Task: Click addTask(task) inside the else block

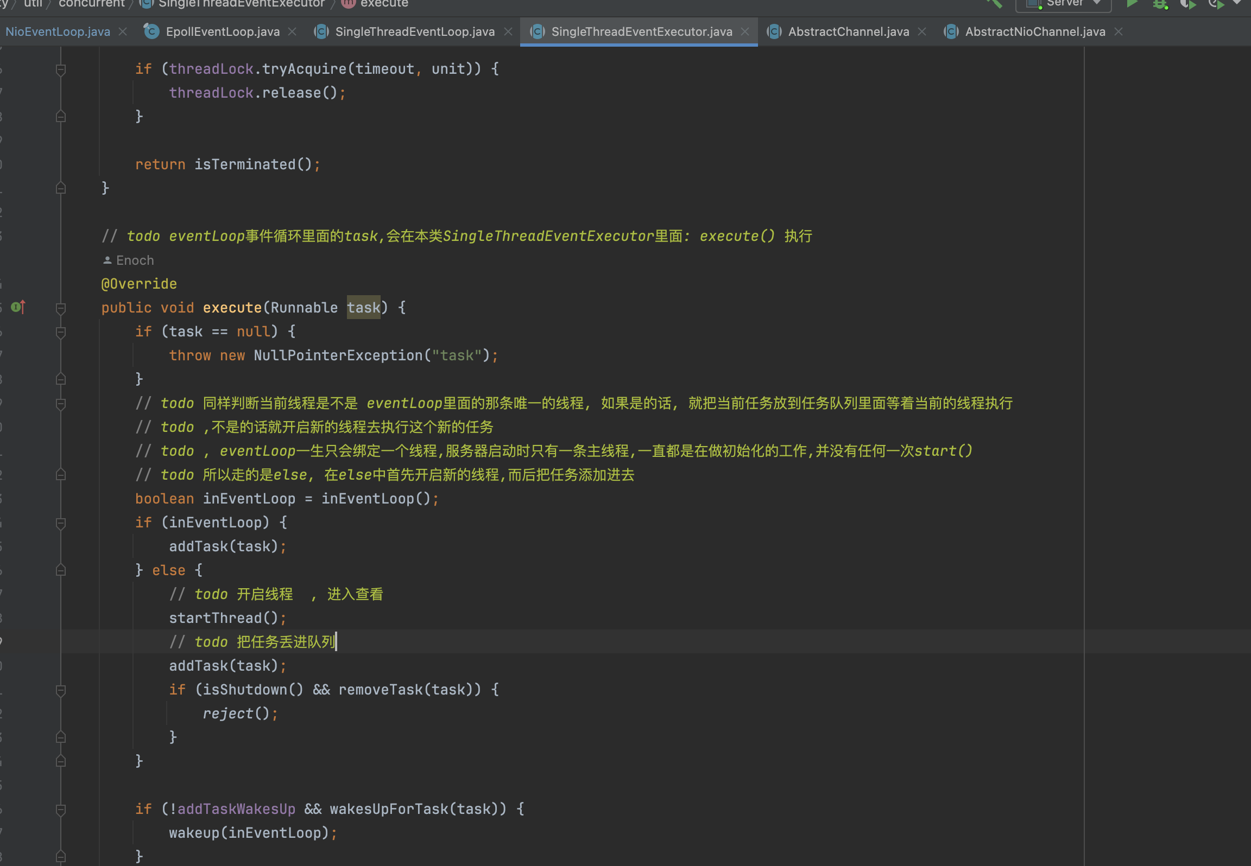Action: pos(224,666)
